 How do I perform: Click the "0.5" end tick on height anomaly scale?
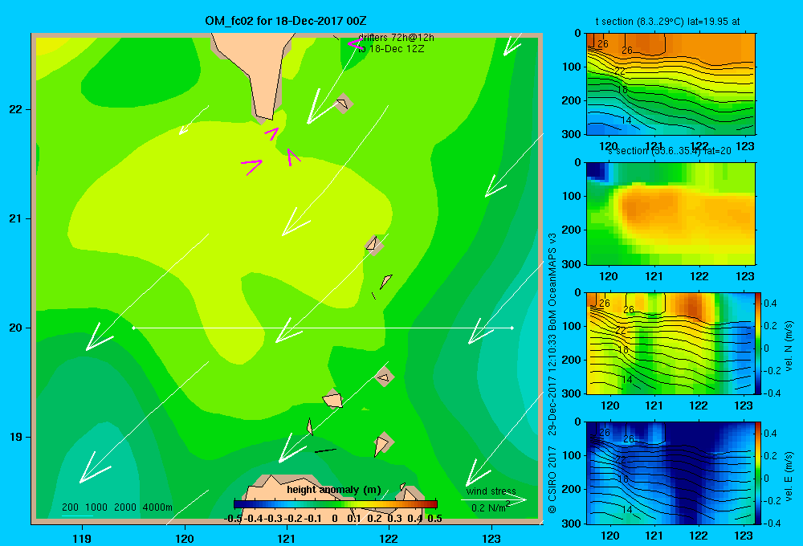pyautogui.click(x=434, y=519)
